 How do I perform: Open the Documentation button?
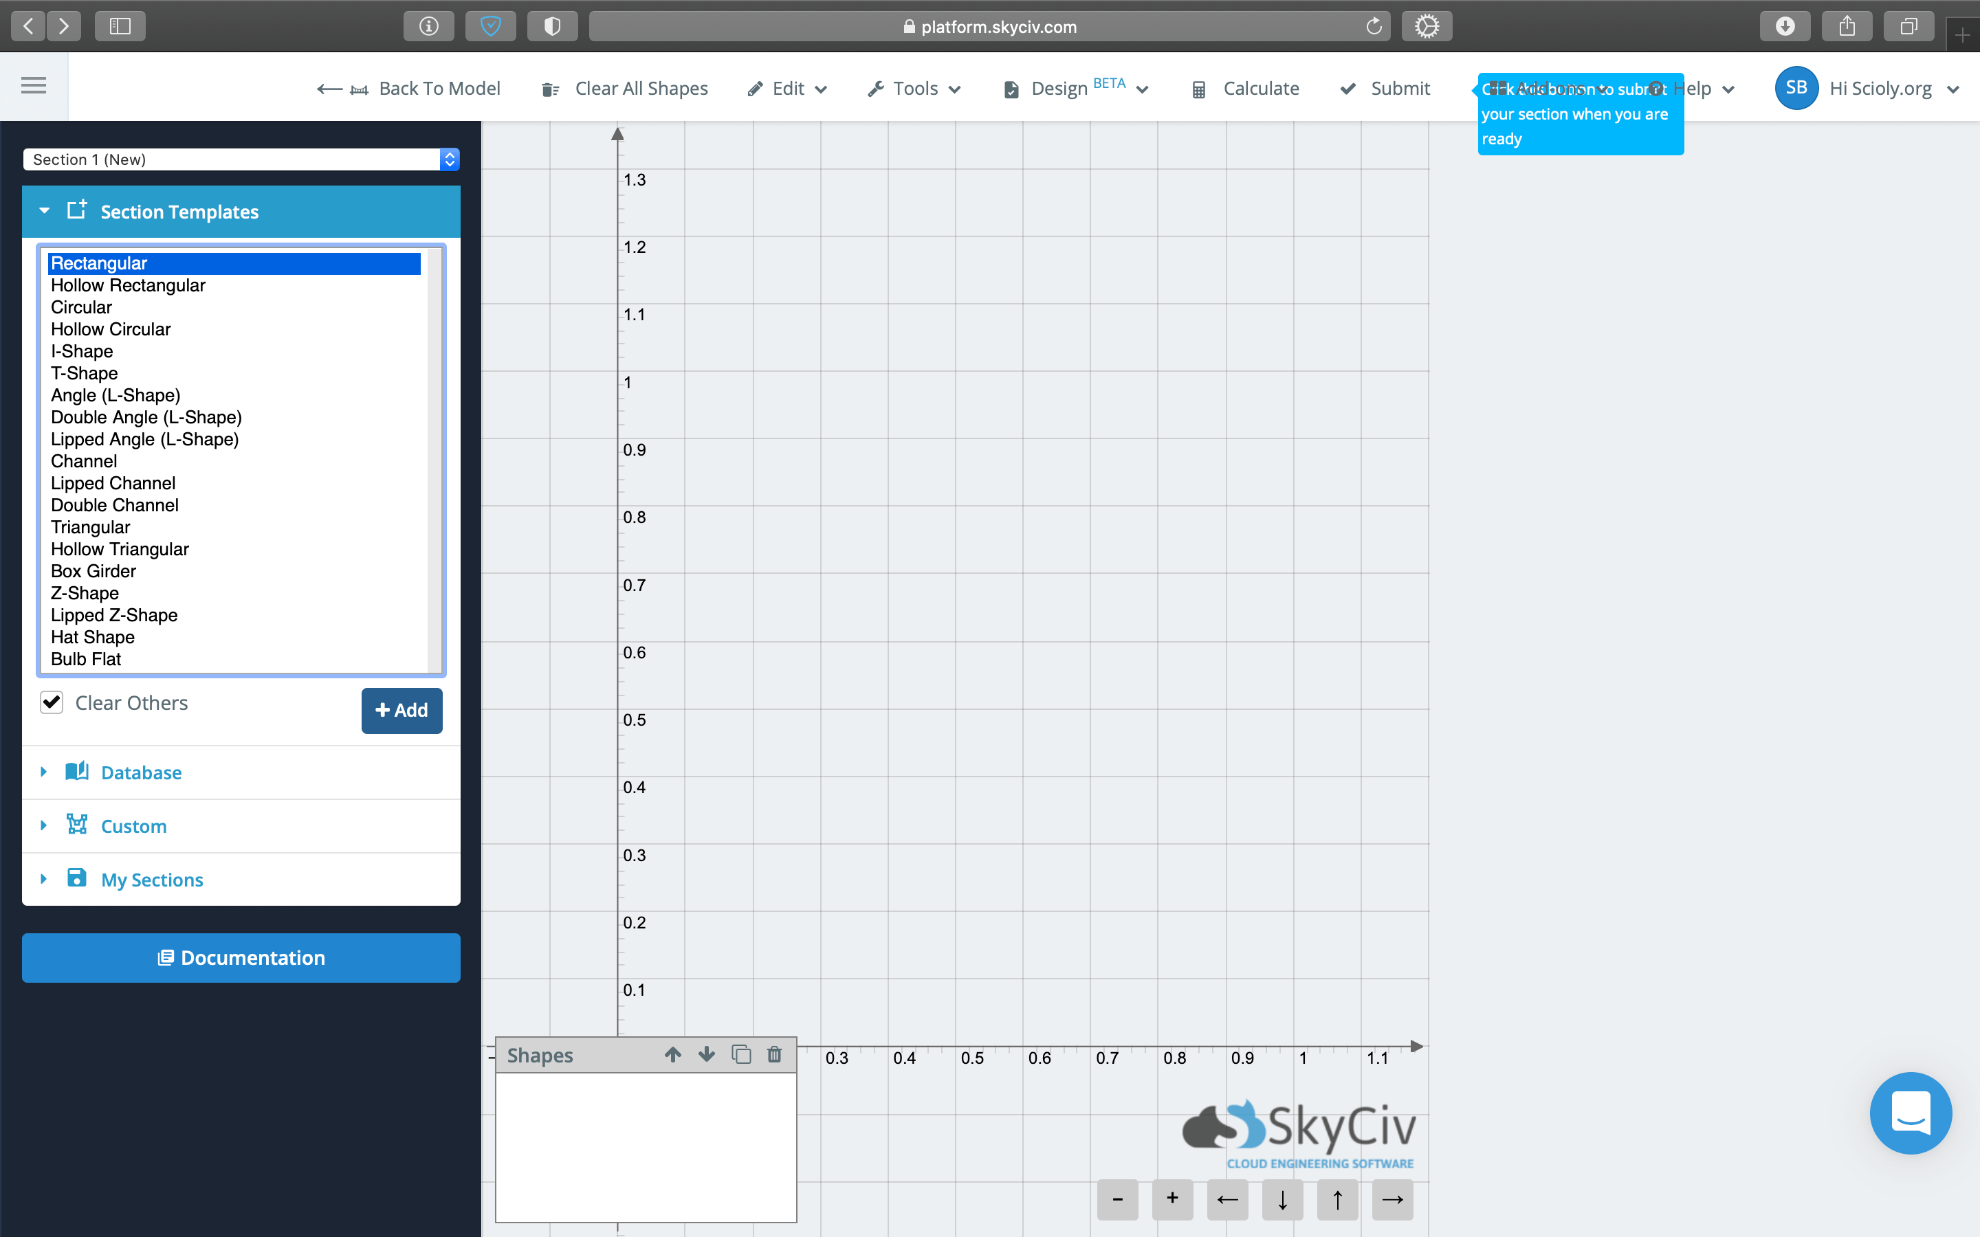tap(241, 957)
